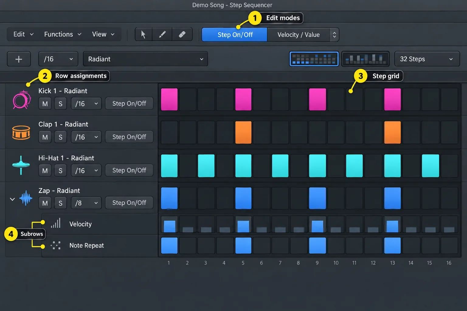Screen dimensions: 467x311
Task: Open Kick 1 row /16 rate dropdown
Action: [x=86, y=104]
